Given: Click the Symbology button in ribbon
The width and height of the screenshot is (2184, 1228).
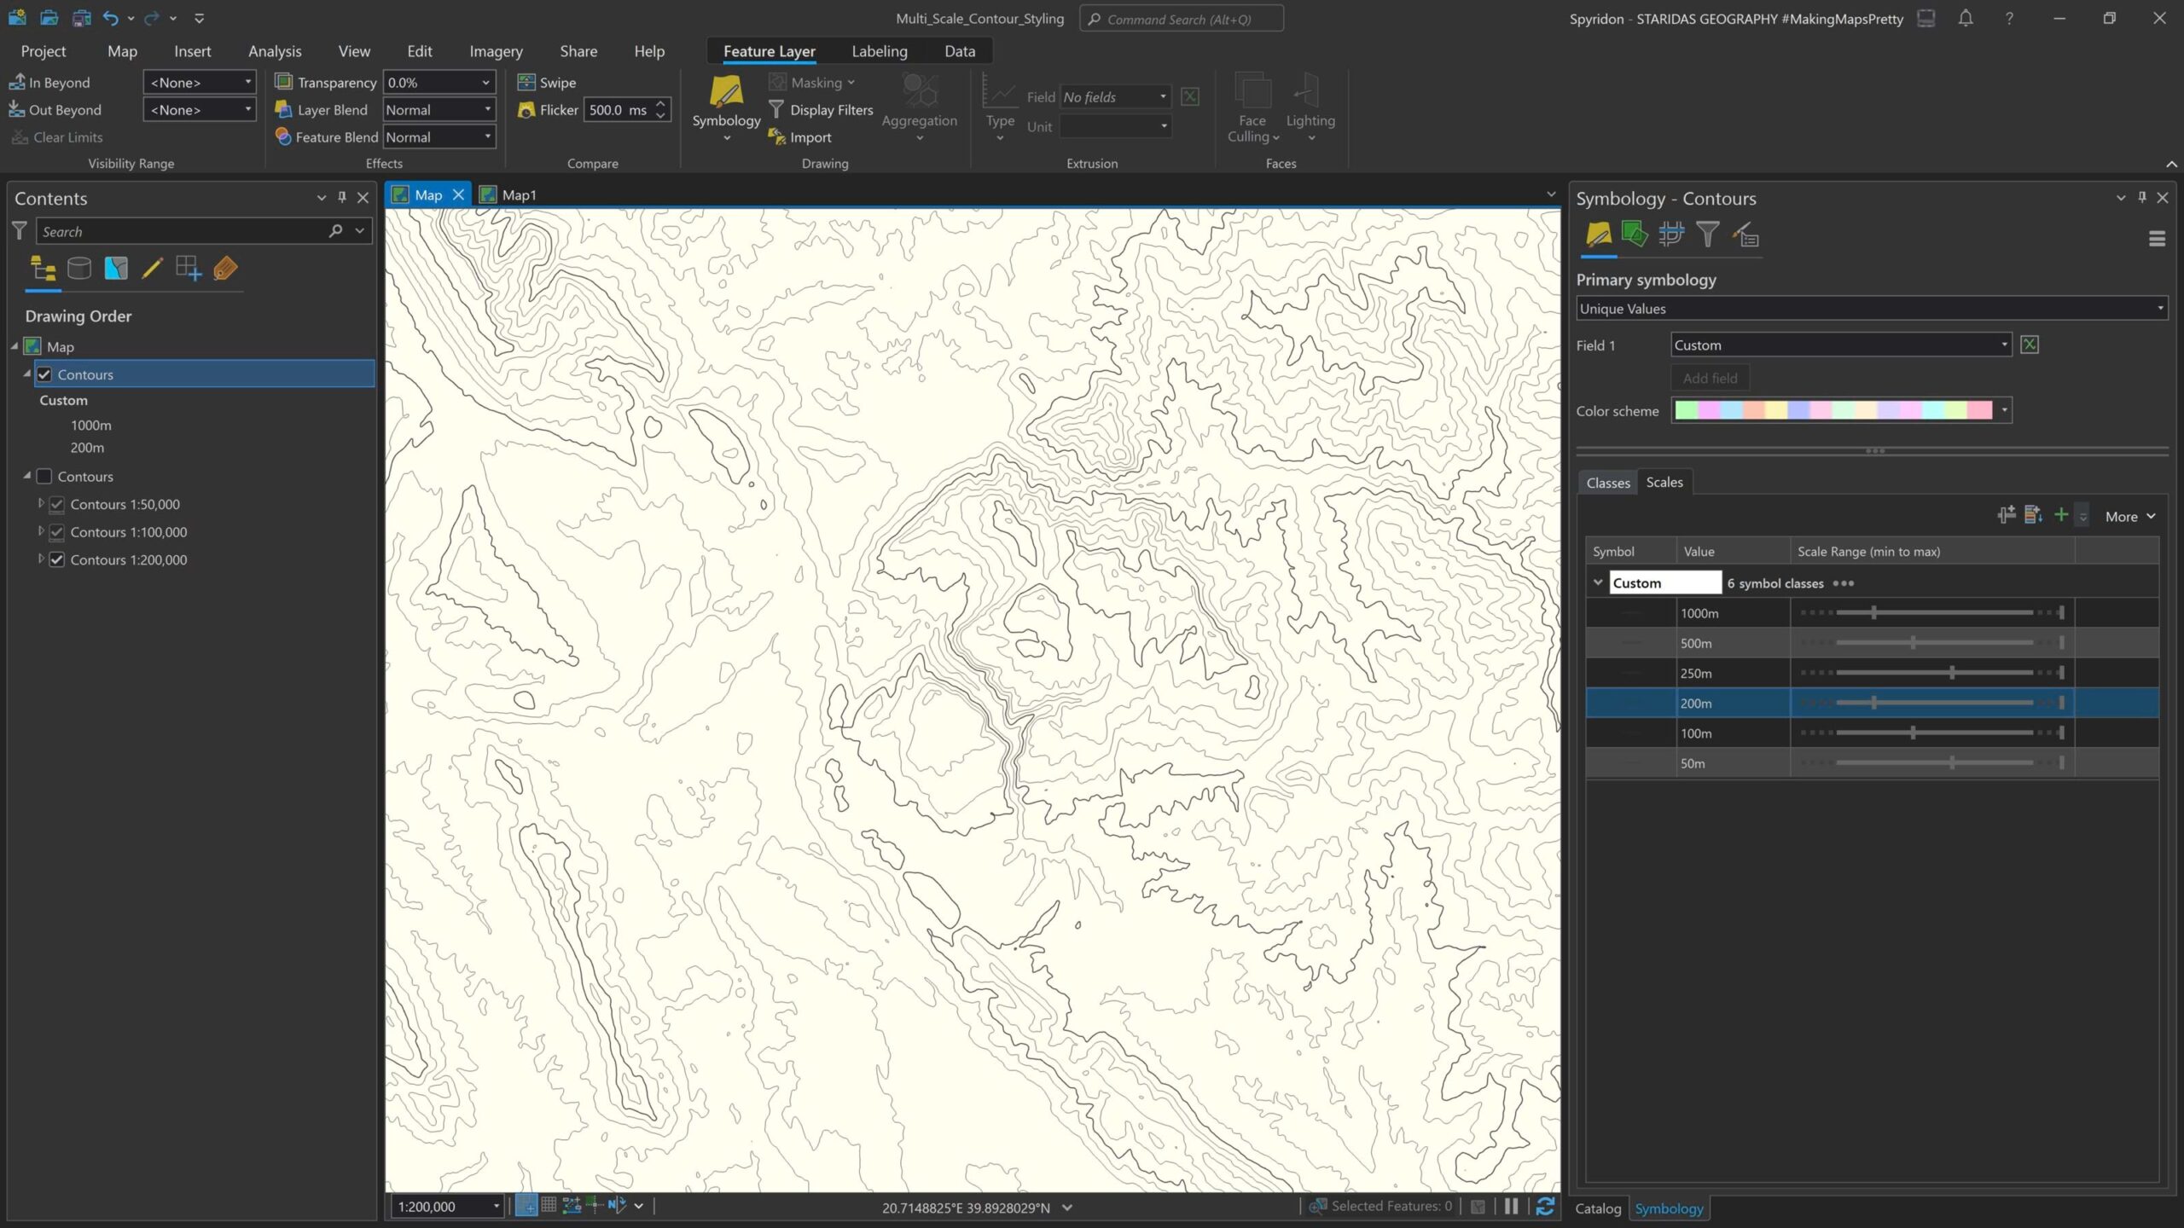Looking at the screenshot, I should click(x=726, y=96).
